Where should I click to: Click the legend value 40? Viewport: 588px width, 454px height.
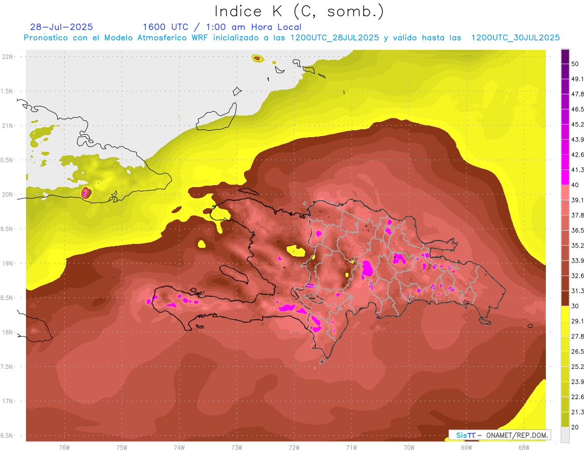575,185
